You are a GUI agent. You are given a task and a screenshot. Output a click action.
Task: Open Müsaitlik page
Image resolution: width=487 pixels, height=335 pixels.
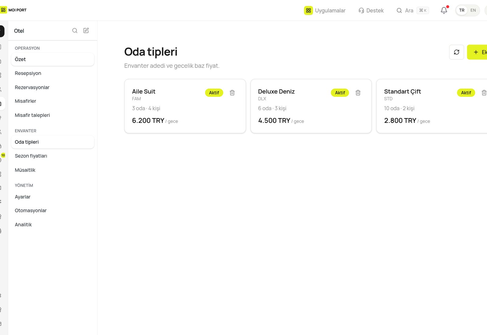pos(53,170)
